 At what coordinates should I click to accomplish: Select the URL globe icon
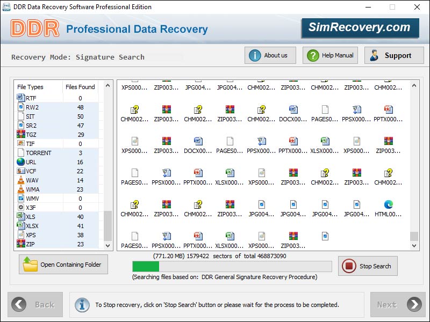click(x=21, y=162)
